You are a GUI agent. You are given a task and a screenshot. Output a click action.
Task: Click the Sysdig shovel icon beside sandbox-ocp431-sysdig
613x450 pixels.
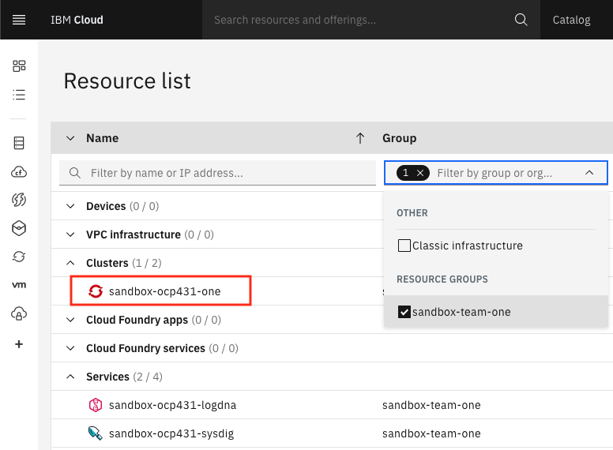click(x=96, y=433)
